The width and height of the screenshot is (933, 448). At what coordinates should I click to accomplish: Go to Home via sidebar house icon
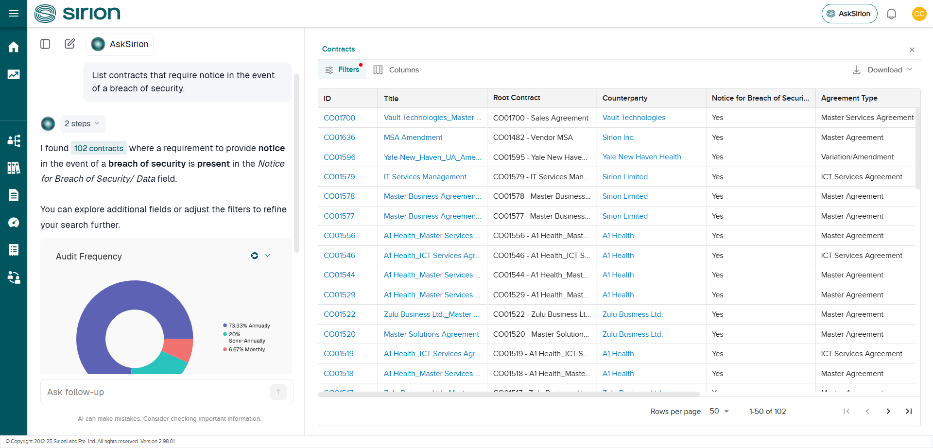(14, 47)
